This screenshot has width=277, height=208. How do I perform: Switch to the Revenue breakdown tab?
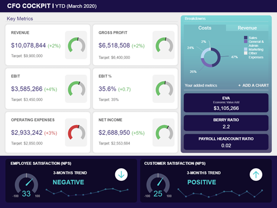tap(247, 28)
